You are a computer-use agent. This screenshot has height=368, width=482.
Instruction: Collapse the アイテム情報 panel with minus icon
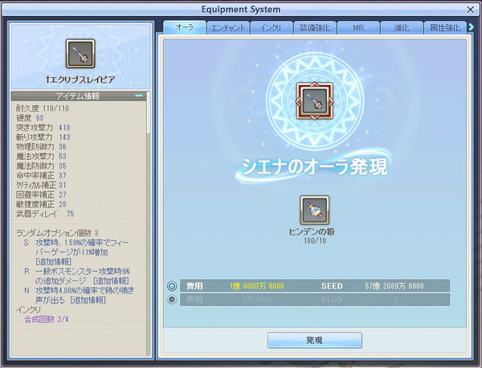click(x=139, y=96)
